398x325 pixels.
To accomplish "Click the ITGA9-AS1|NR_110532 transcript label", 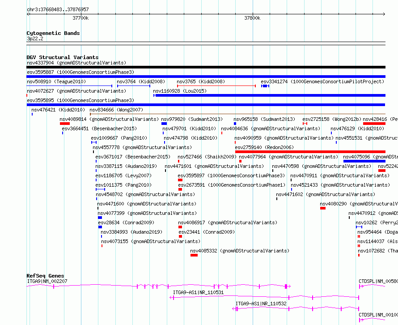I will coord(261,304).
